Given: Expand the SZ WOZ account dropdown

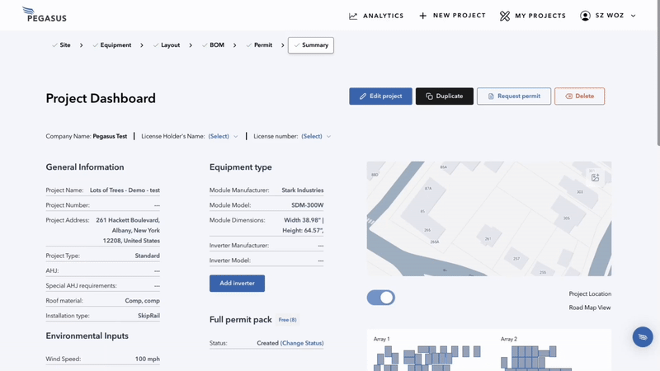Looking at the screenshot, I should coord(633,16).
